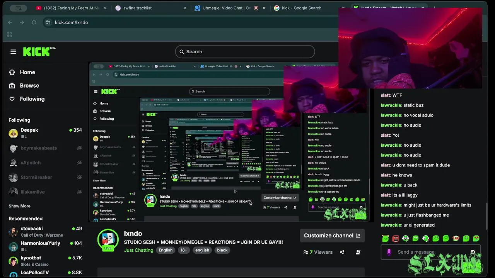Click browser back arrow

tap(10, 22)
